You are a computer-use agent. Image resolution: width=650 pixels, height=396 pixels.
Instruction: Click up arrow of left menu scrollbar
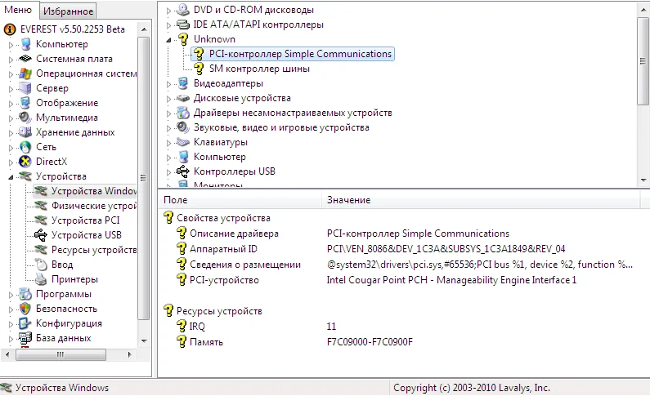click(x=143, y=29)
